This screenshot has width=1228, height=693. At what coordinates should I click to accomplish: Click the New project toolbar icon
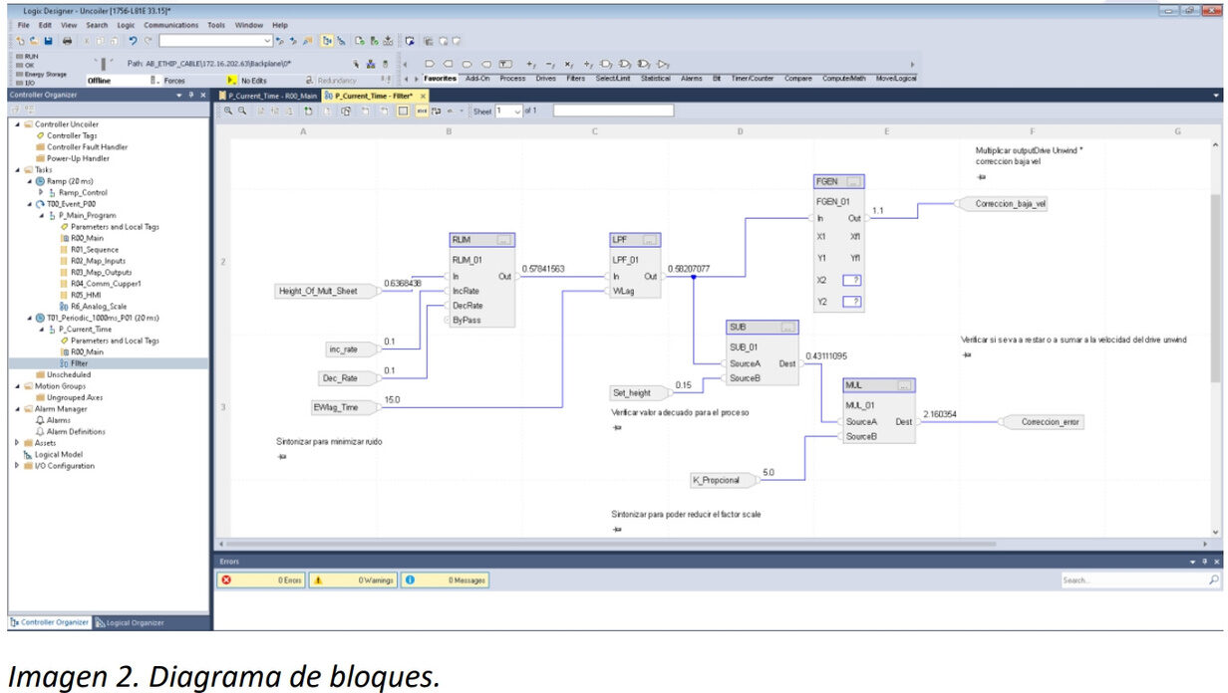pos(22,41)
